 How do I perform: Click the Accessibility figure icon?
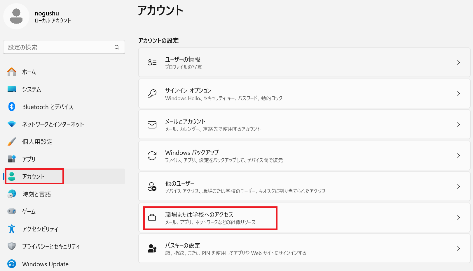12,229
